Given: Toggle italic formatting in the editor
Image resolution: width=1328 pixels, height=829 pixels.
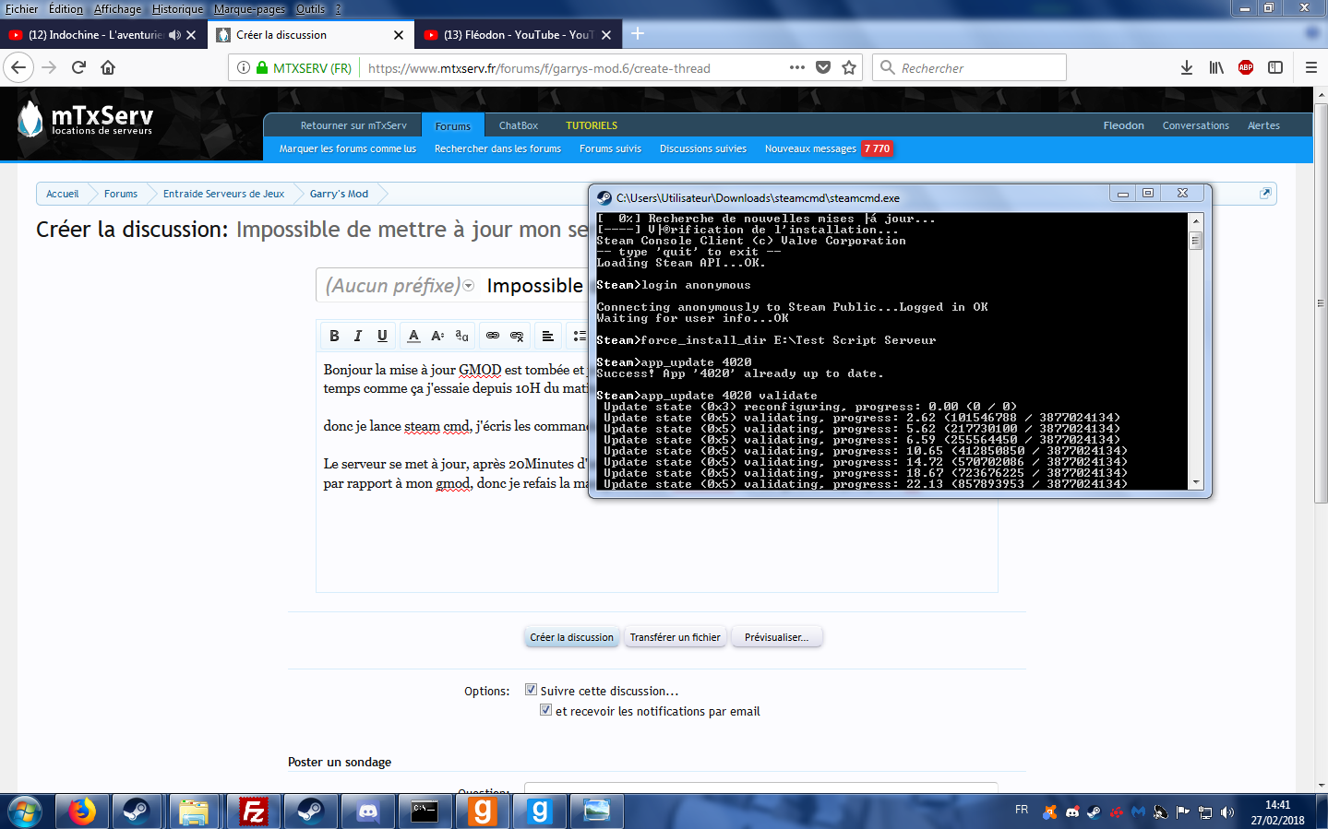Looking at the screenshot, I should click(x=358, y=336).
